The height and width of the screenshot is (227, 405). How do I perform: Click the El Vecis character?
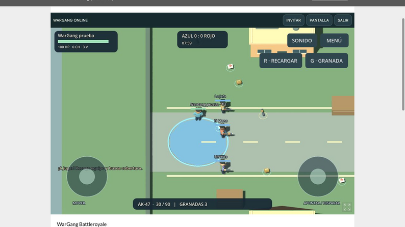[223, 167]
